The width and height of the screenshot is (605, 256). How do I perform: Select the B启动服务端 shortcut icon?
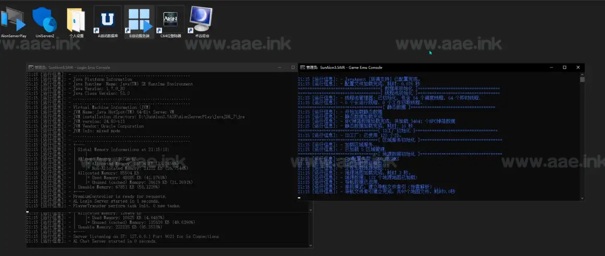[139, 21]
